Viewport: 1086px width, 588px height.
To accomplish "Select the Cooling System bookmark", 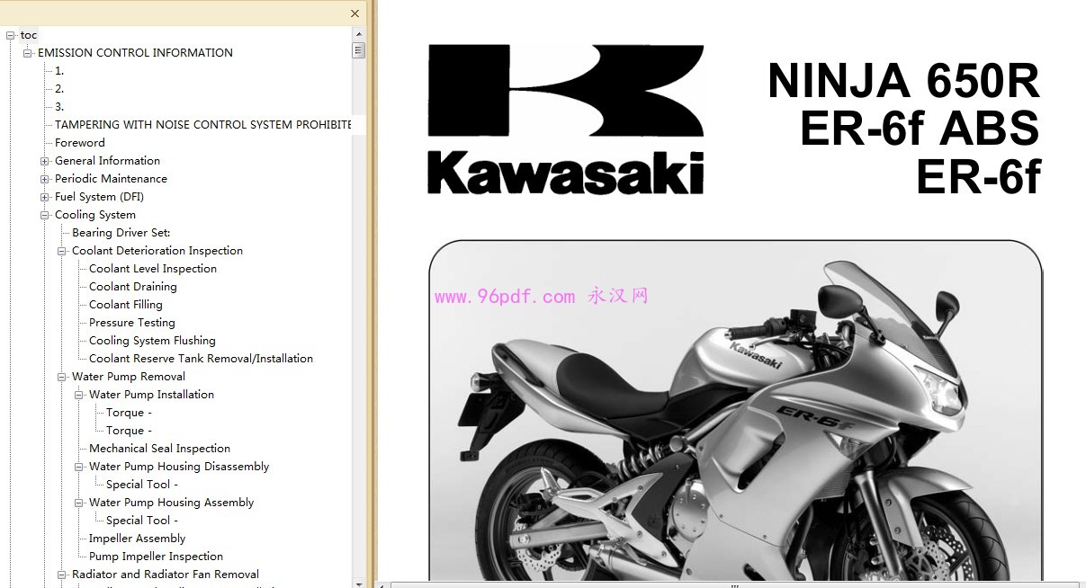I will click(x=95, y=215).
